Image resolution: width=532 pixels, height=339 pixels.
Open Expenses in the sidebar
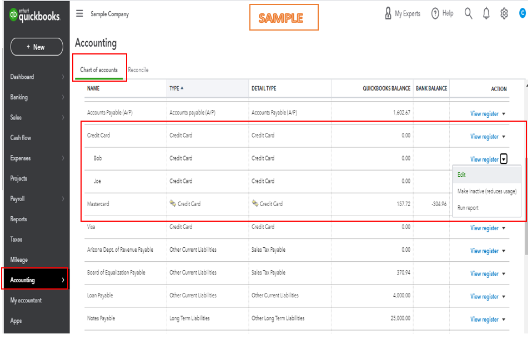pos(21,158)
